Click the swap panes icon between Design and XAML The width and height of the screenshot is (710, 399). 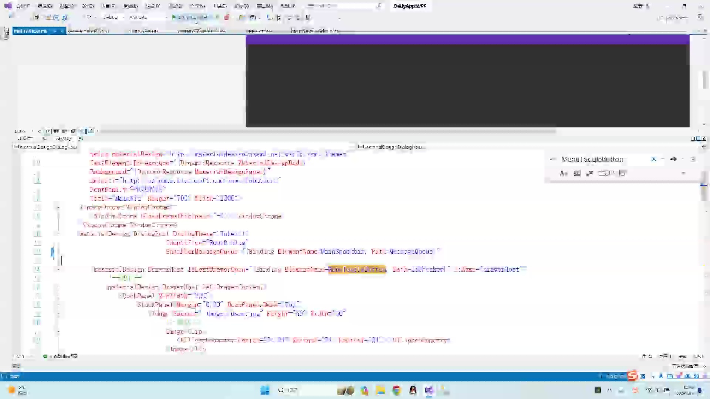click(44, 140)
